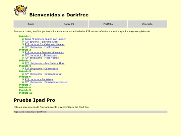
Task: Open Tema Mi primera página con imagen link
Action: [x=46, y=39]
